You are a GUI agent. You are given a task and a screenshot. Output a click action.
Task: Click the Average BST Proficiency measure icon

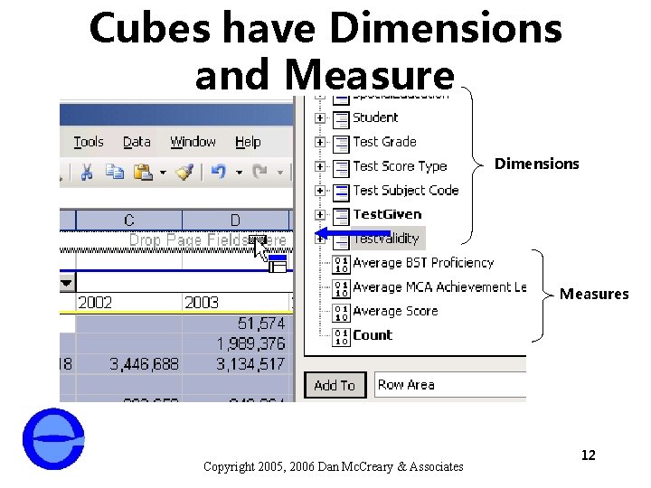point(341,265)
